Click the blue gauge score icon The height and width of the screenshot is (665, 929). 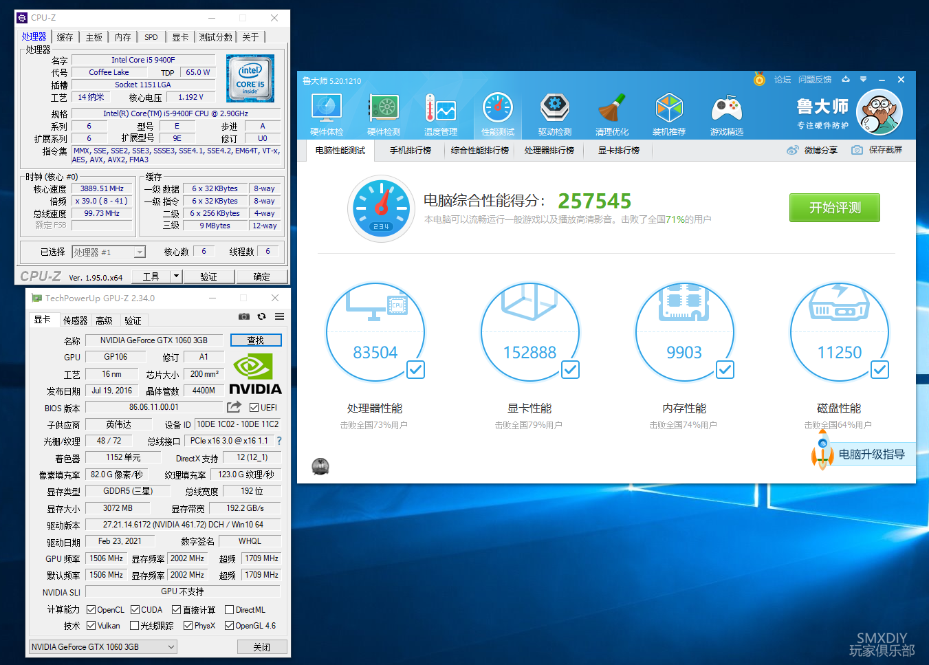(381, 208)
